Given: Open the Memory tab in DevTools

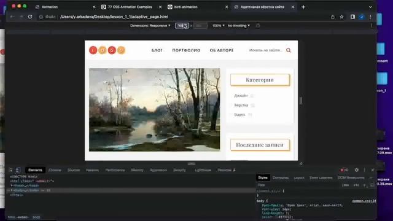Looking at the screenshot, I should [138, 170].
